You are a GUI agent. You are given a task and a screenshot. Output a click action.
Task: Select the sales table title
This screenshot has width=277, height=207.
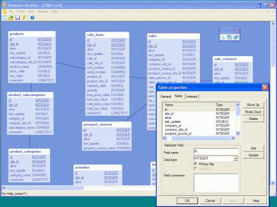(152, 36)
